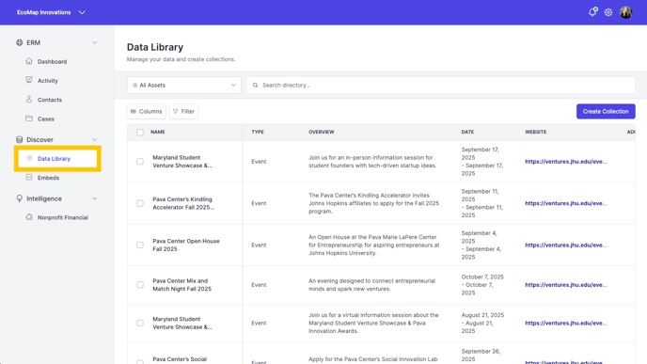Screen dimensions: 647x364
Task: Click the Intelligence lightbulb icon
Action: [x=20, y=198]
